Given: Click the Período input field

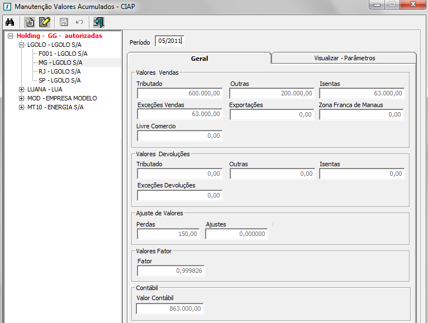Looking at the screenshot, I should point(169,41).
